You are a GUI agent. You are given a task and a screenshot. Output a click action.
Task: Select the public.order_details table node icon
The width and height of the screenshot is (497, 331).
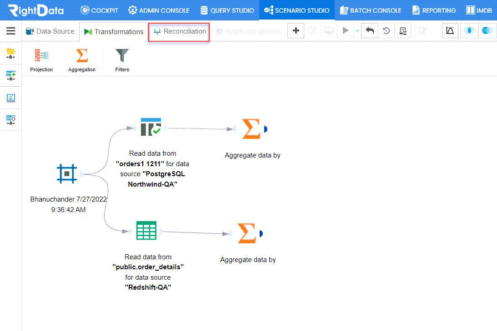[x=146, y=230]
